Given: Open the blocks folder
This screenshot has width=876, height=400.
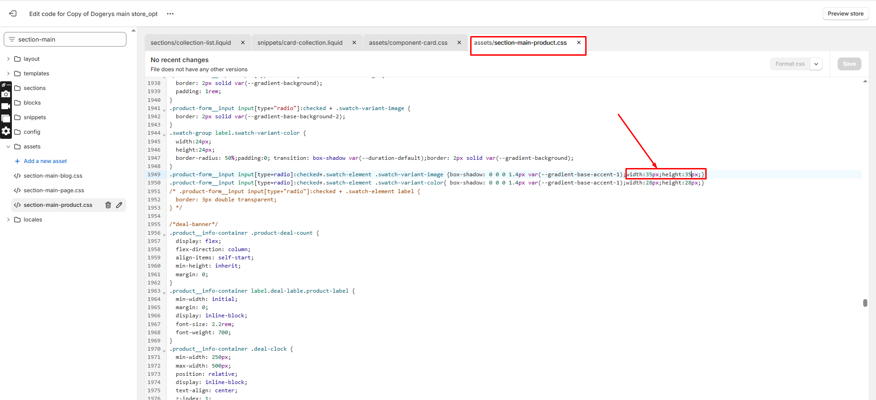Looking at the screenshot, I should coord(32,103).
